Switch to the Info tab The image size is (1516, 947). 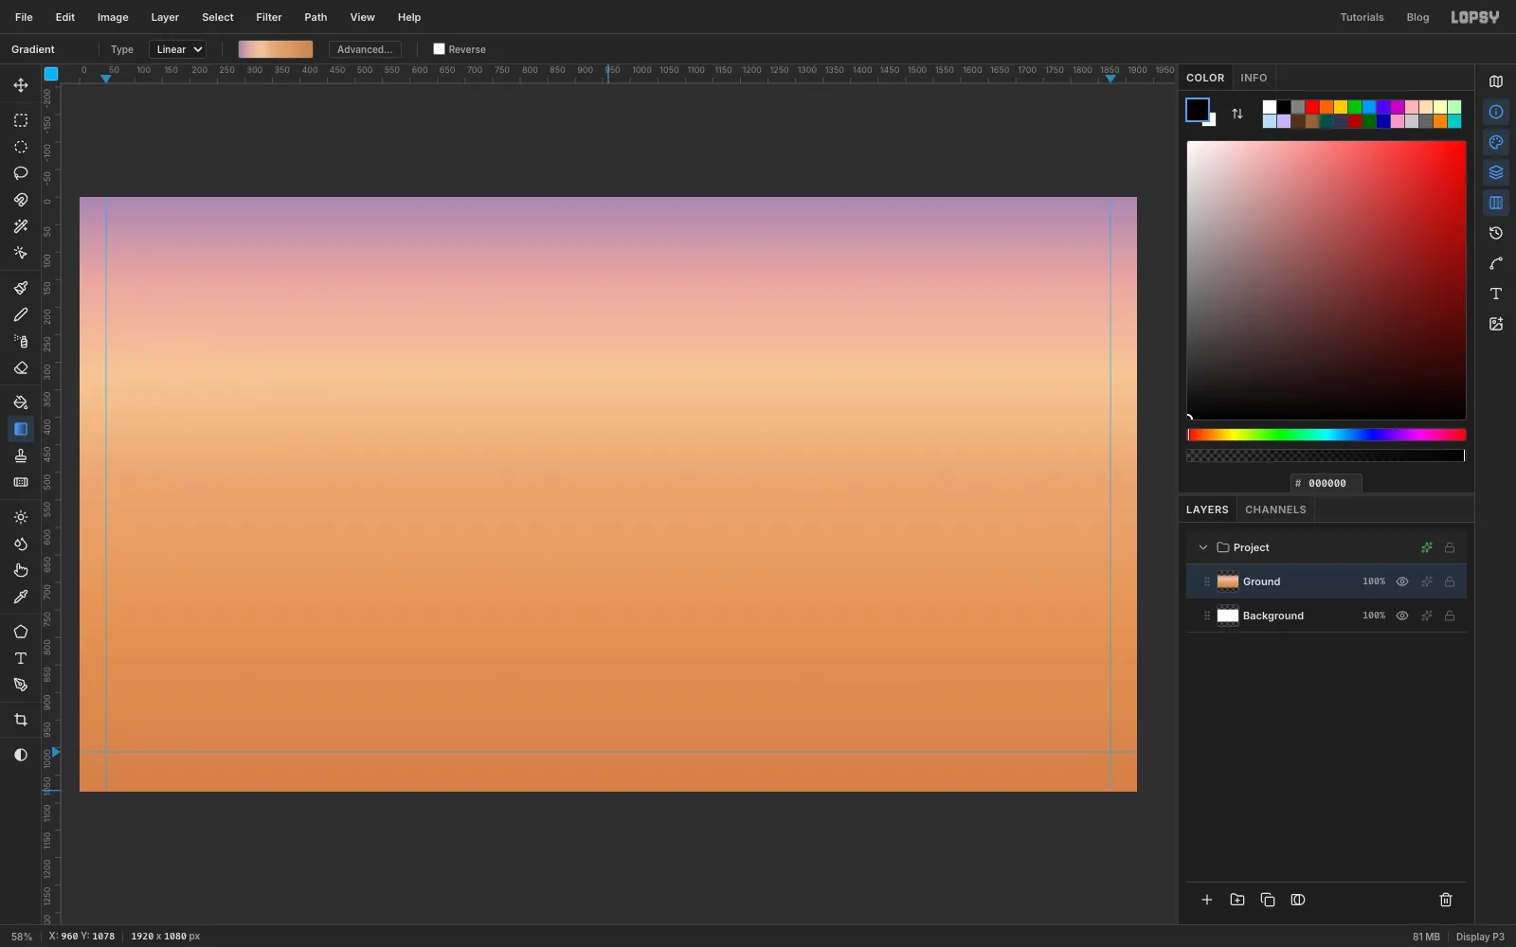[x=1254, y=78]
